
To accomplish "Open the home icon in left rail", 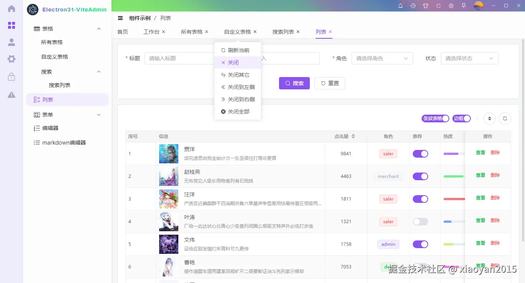I will tap(12, 8).
